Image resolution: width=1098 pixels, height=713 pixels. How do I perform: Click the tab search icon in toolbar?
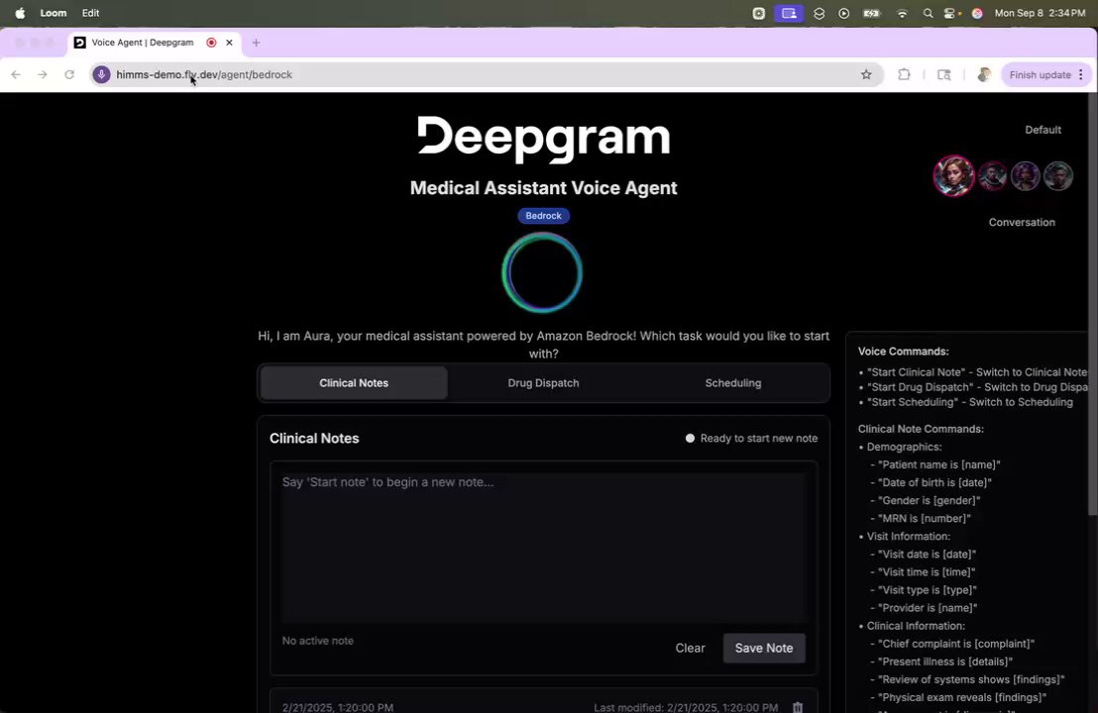[944, 75]
